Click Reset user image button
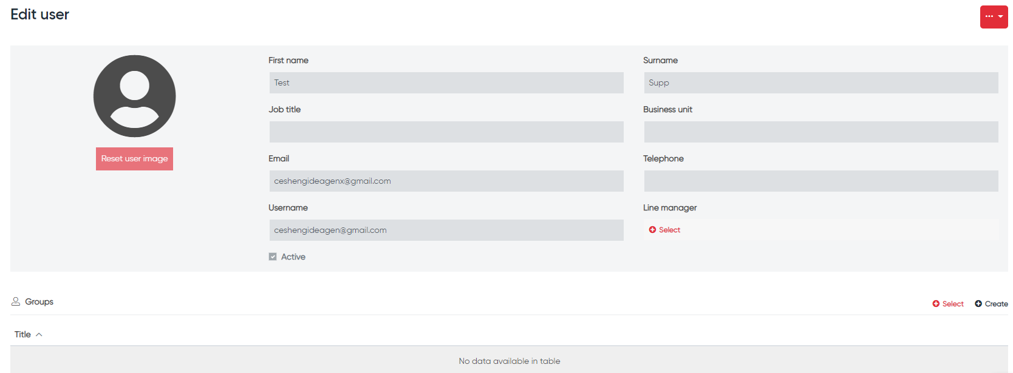1013x373 pixels. coord(134,159)
